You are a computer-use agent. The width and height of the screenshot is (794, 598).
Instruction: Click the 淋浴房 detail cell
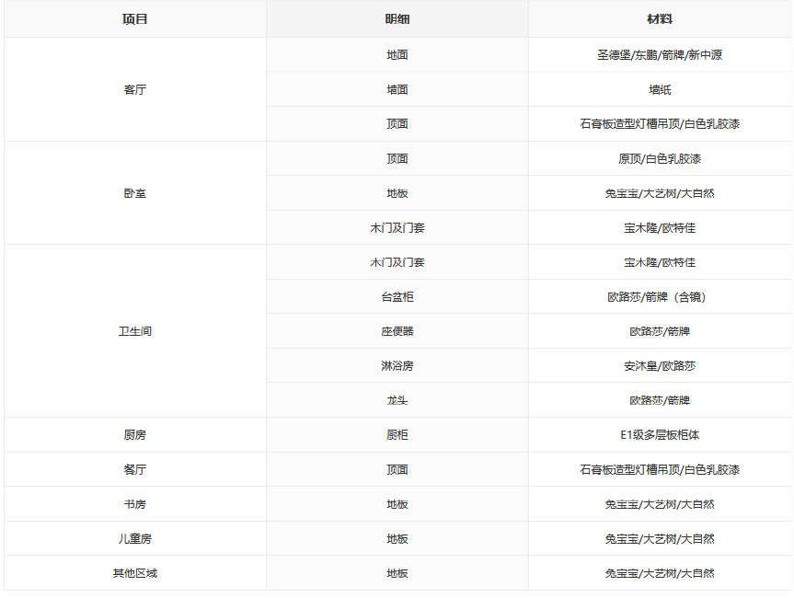pyautogui.click(x=397, y=365)
